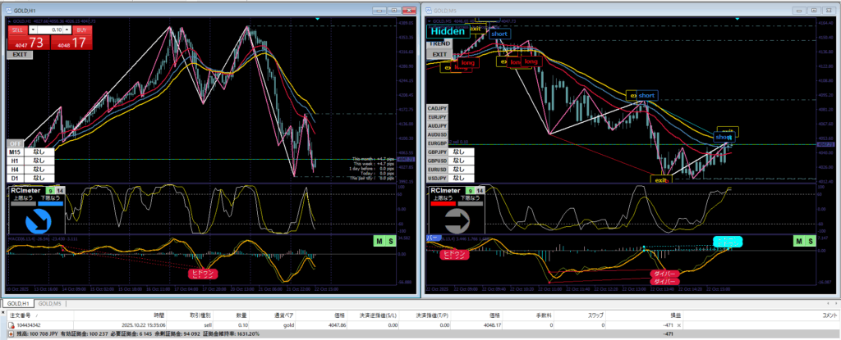Toggle the OFF switch on the H1 chart
Screen dimensions: 841x340
pos(16,143)
